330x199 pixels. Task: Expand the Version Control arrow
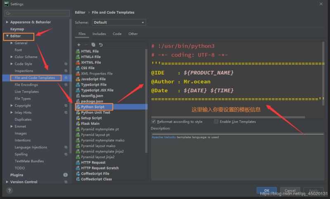pos(7,182)
